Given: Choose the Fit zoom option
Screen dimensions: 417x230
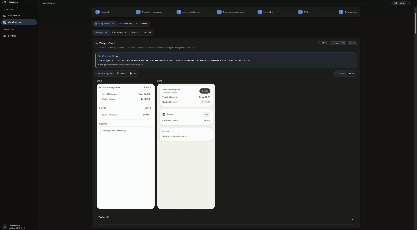Looking at the screenshot, I should point(351,73).
